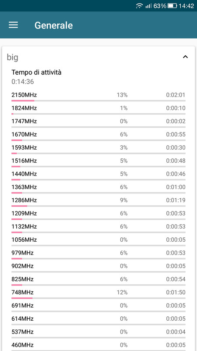This screenshot has height=351, width=197.
Task: Tap the 13% usage value
Action: (122, 95)
